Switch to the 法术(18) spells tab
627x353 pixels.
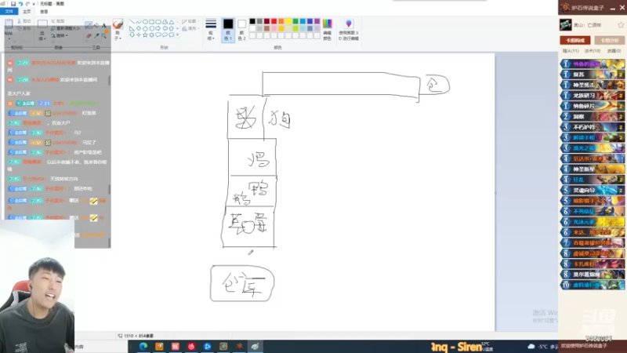coord(593,51)
